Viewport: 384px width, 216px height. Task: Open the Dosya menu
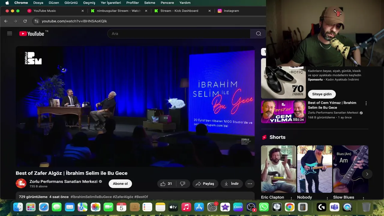click(38, 3)
